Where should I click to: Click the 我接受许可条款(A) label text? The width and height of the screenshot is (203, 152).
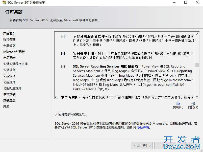72,115
